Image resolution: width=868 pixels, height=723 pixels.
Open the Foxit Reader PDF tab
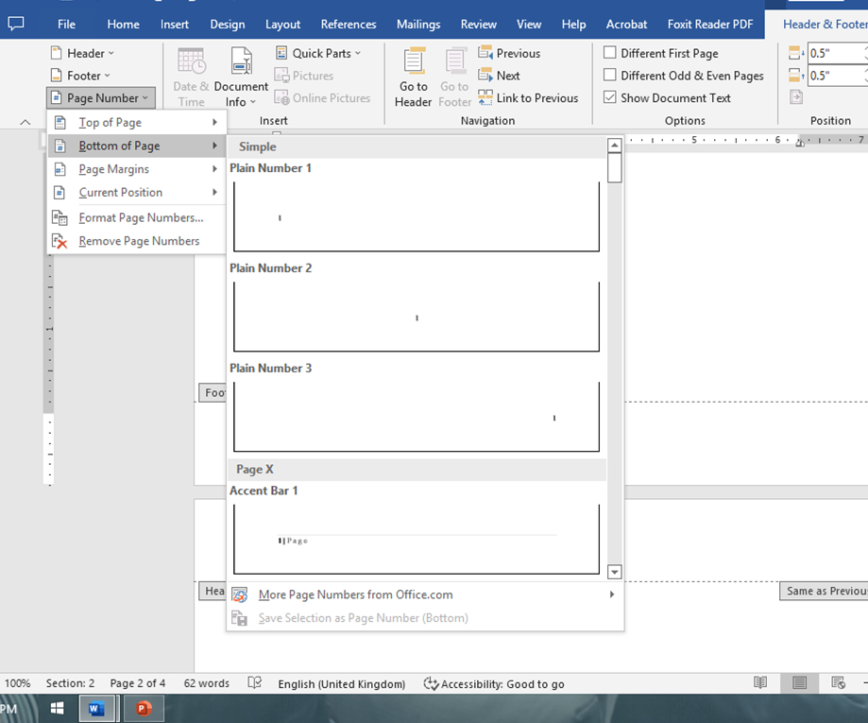tap(710, 25)
